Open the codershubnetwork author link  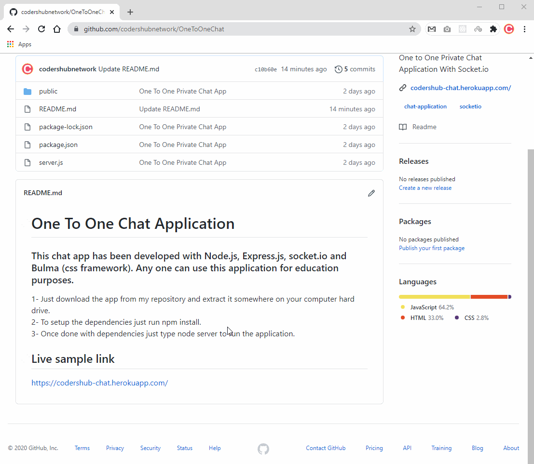click(68, 69)
